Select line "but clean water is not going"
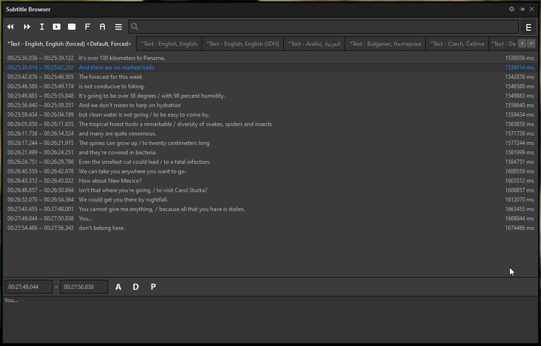Screen dimensions: 541x346 270,115
